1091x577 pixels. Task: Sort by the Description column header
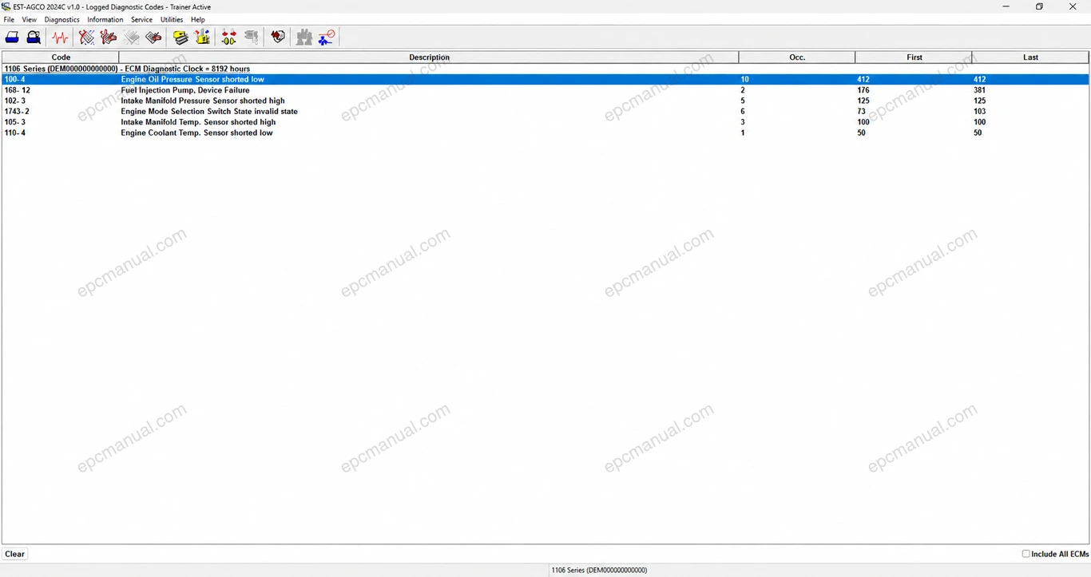coord(429,57)
